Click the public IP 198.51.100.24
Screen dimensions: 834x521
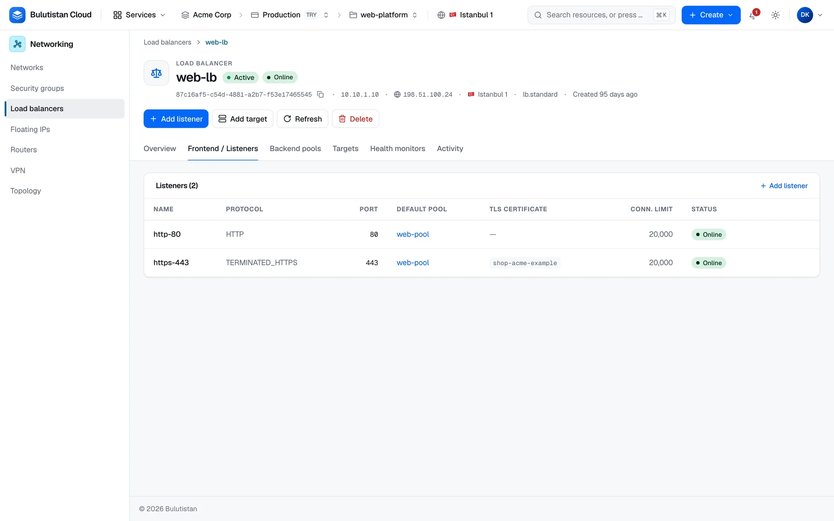427,94
